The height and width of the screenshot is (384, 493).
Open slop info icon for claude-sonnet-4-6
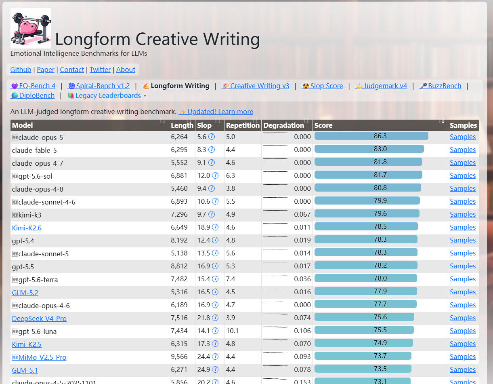[x=215, y=201]
